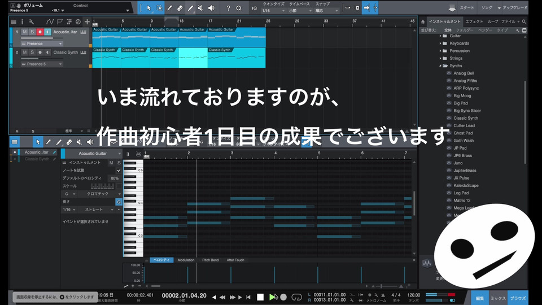
Task: Click the green play button
Action: [272, 297]
